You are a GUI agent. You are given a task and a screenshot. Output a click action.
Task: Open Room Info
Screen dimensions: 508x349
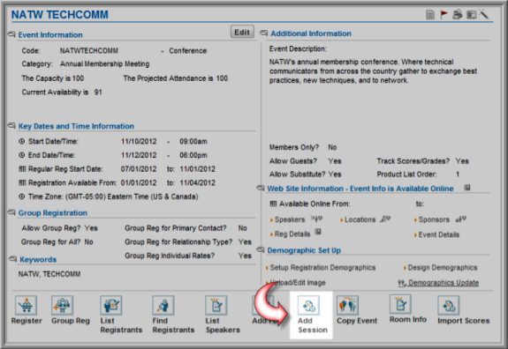[400, 304]
